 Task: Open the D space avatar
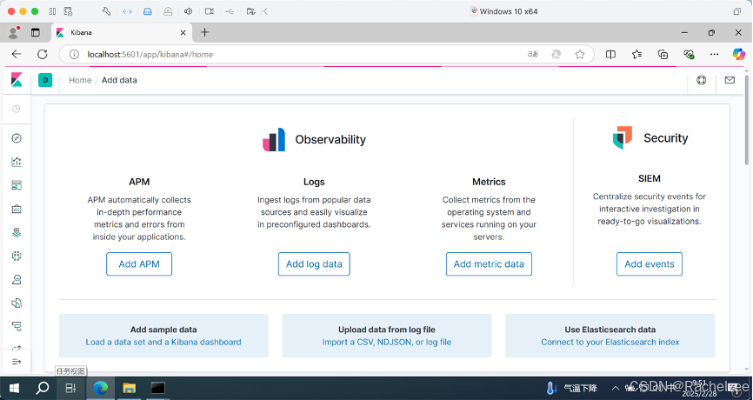coord(45,80)
